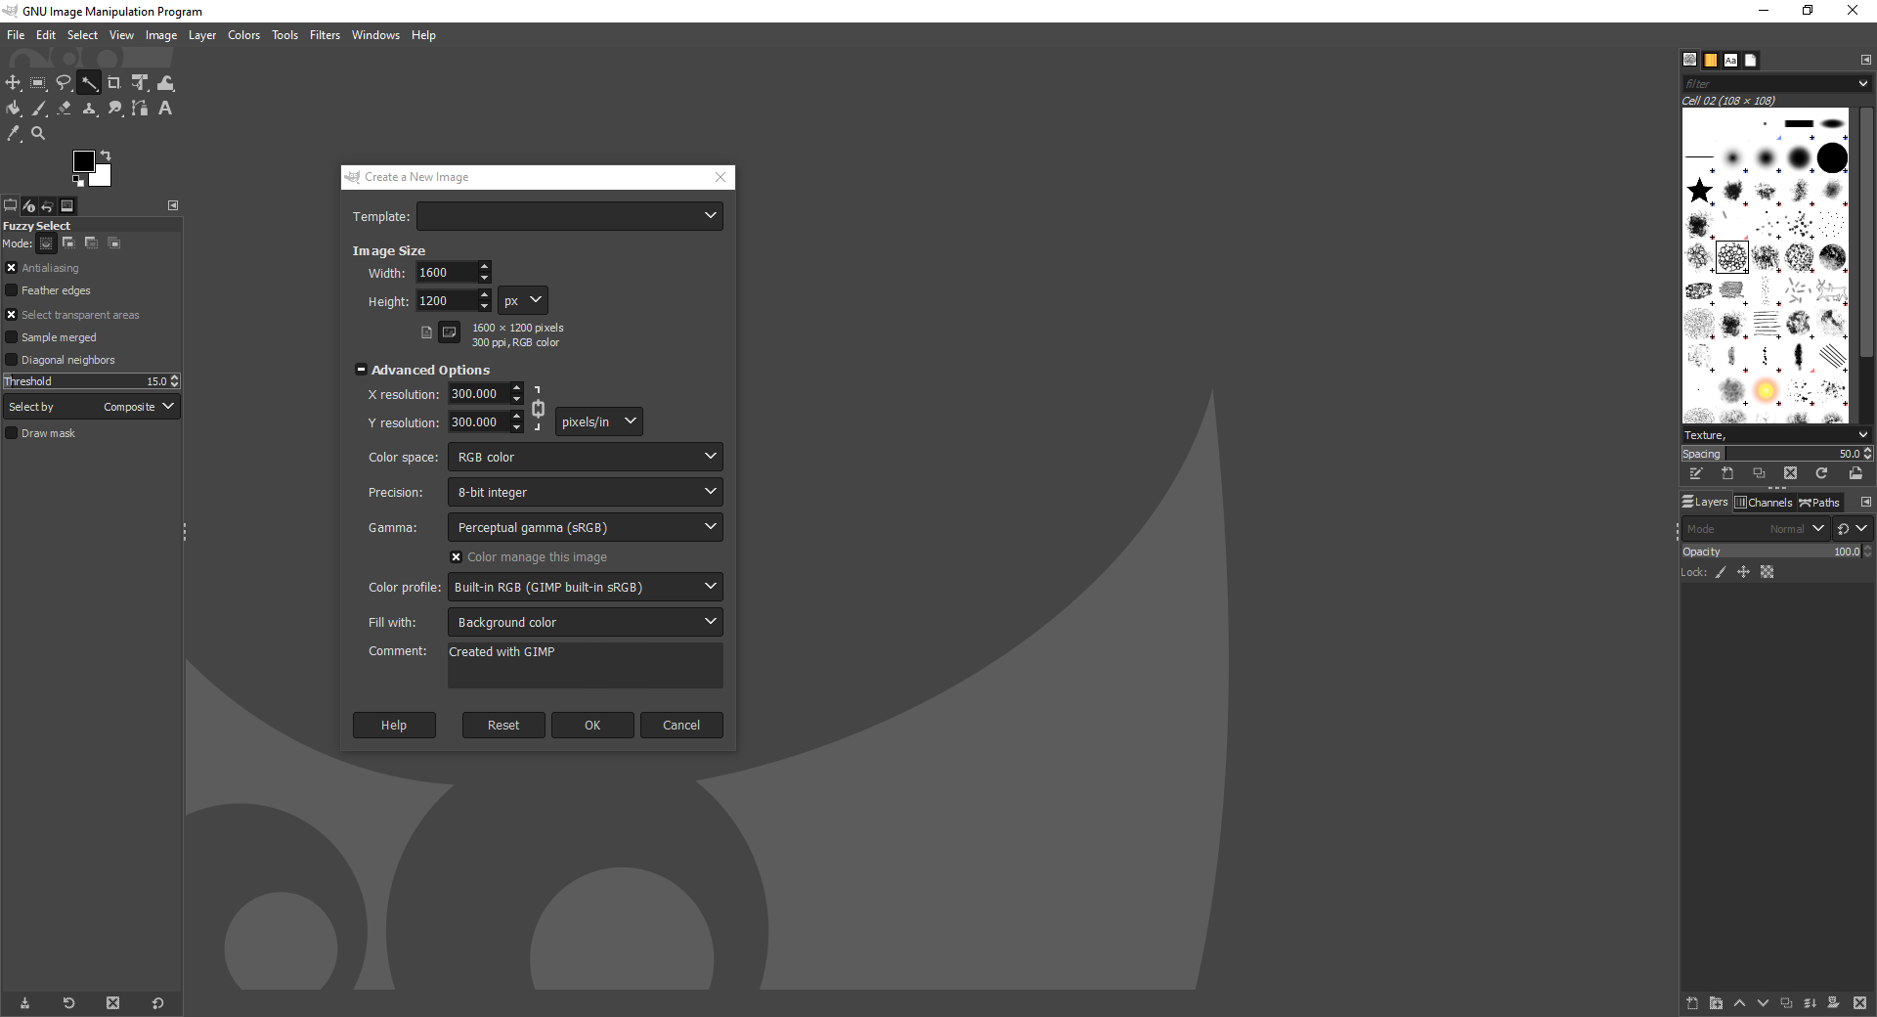Cancel the Create a New Image dialog
This screenshot has width=1877, height=1017.
681,725
